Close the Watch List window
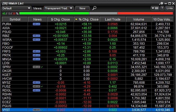The height and width of the screenshot is (112, 176). pos(173,4)
